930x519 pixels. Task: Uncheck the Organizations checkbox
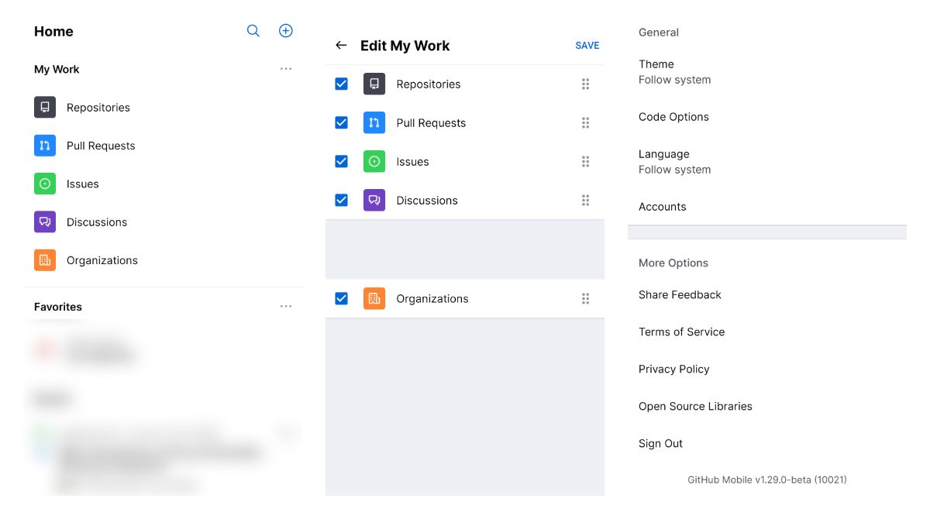click(341, 298)
